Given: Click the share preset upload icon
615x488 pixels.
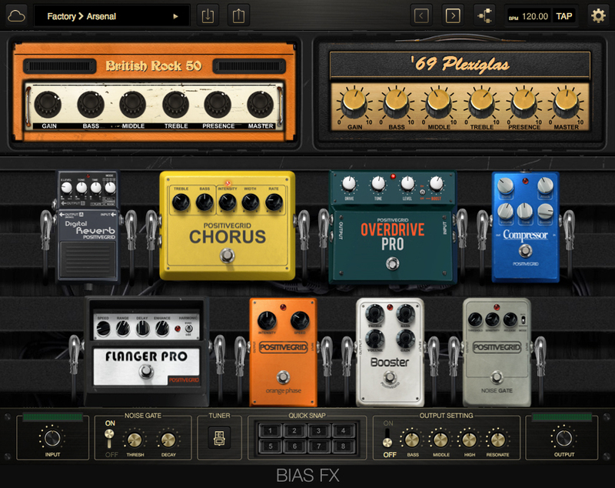Looking at the screenshot, I should click(x=238, y=16).
